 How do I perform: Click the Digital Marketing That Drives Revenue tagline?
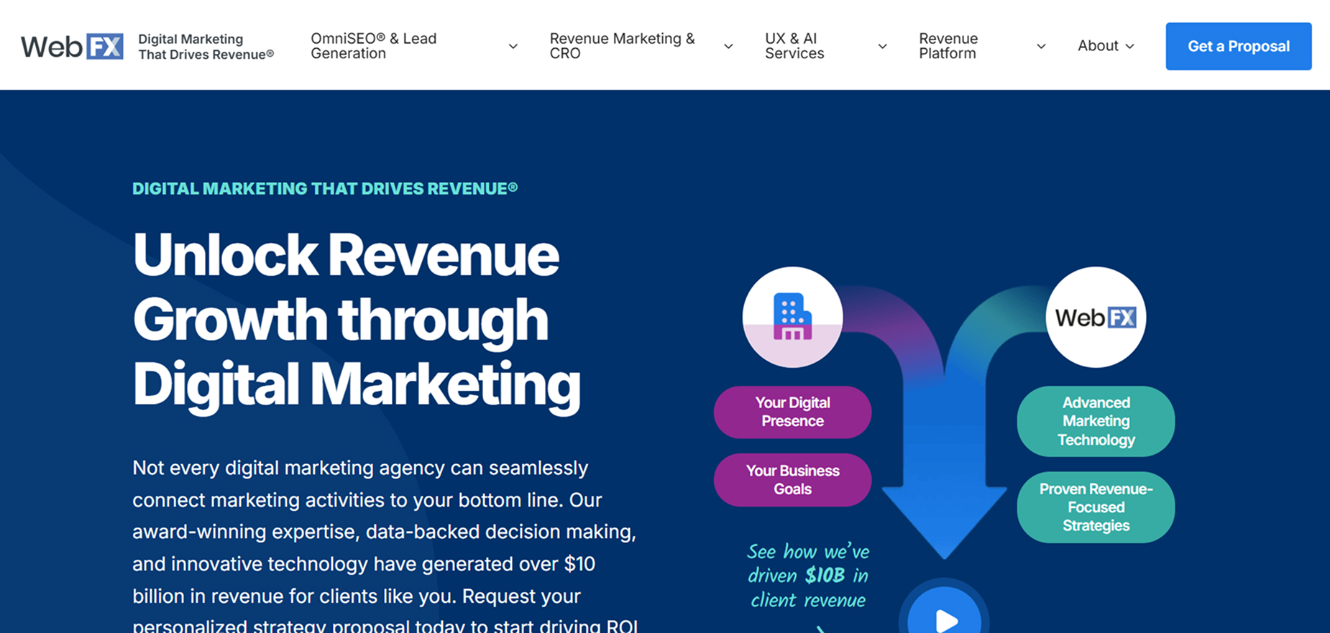tap(206, 47)
